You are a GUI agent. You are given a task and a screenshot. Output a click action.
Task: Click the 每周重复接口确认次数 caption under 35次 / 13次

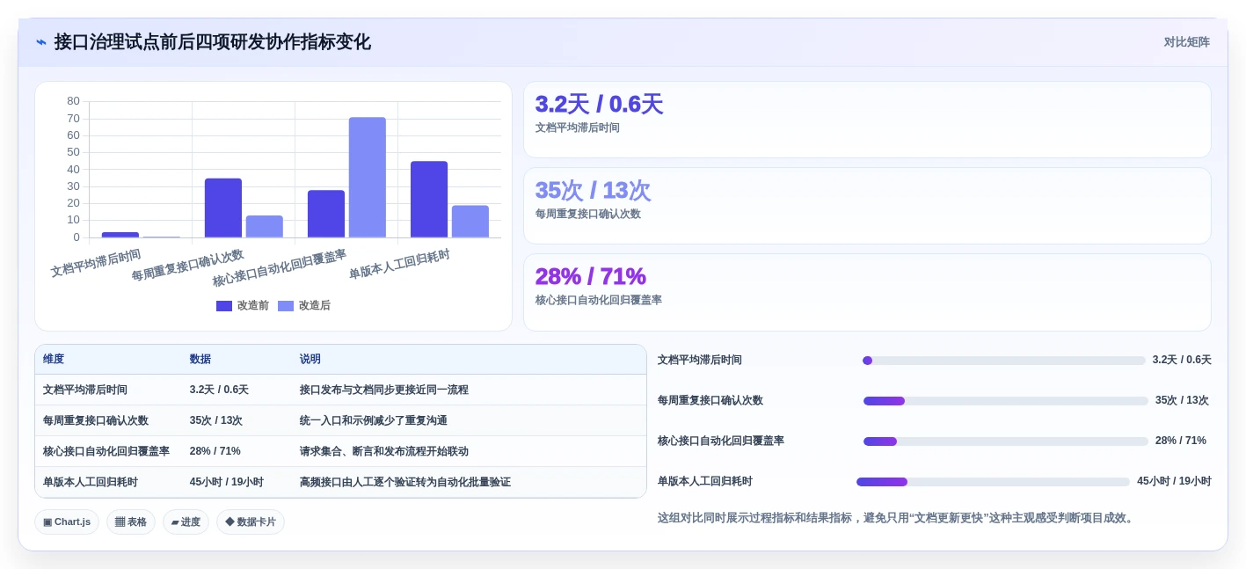pyautogui.click(x=588, y=214)
